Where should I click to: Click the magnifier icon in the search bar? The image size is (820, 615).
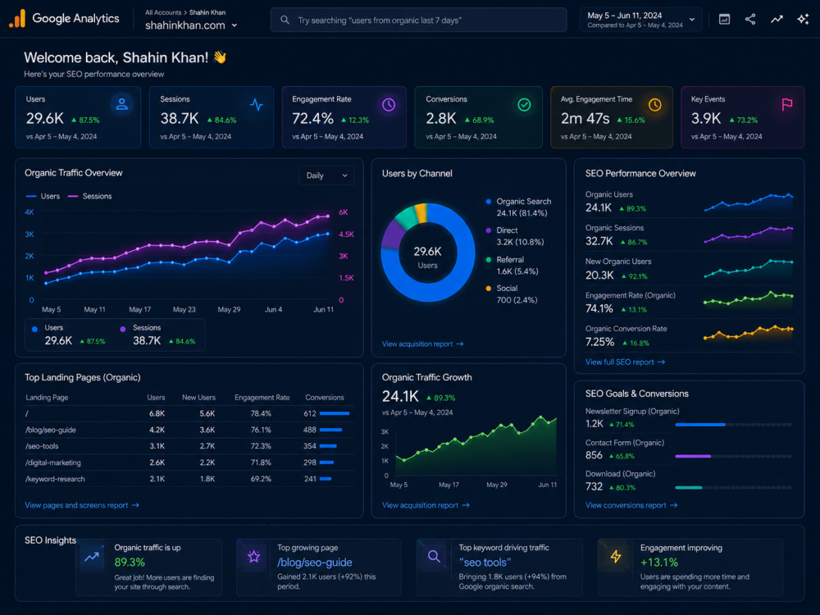(x=285, y=20)
